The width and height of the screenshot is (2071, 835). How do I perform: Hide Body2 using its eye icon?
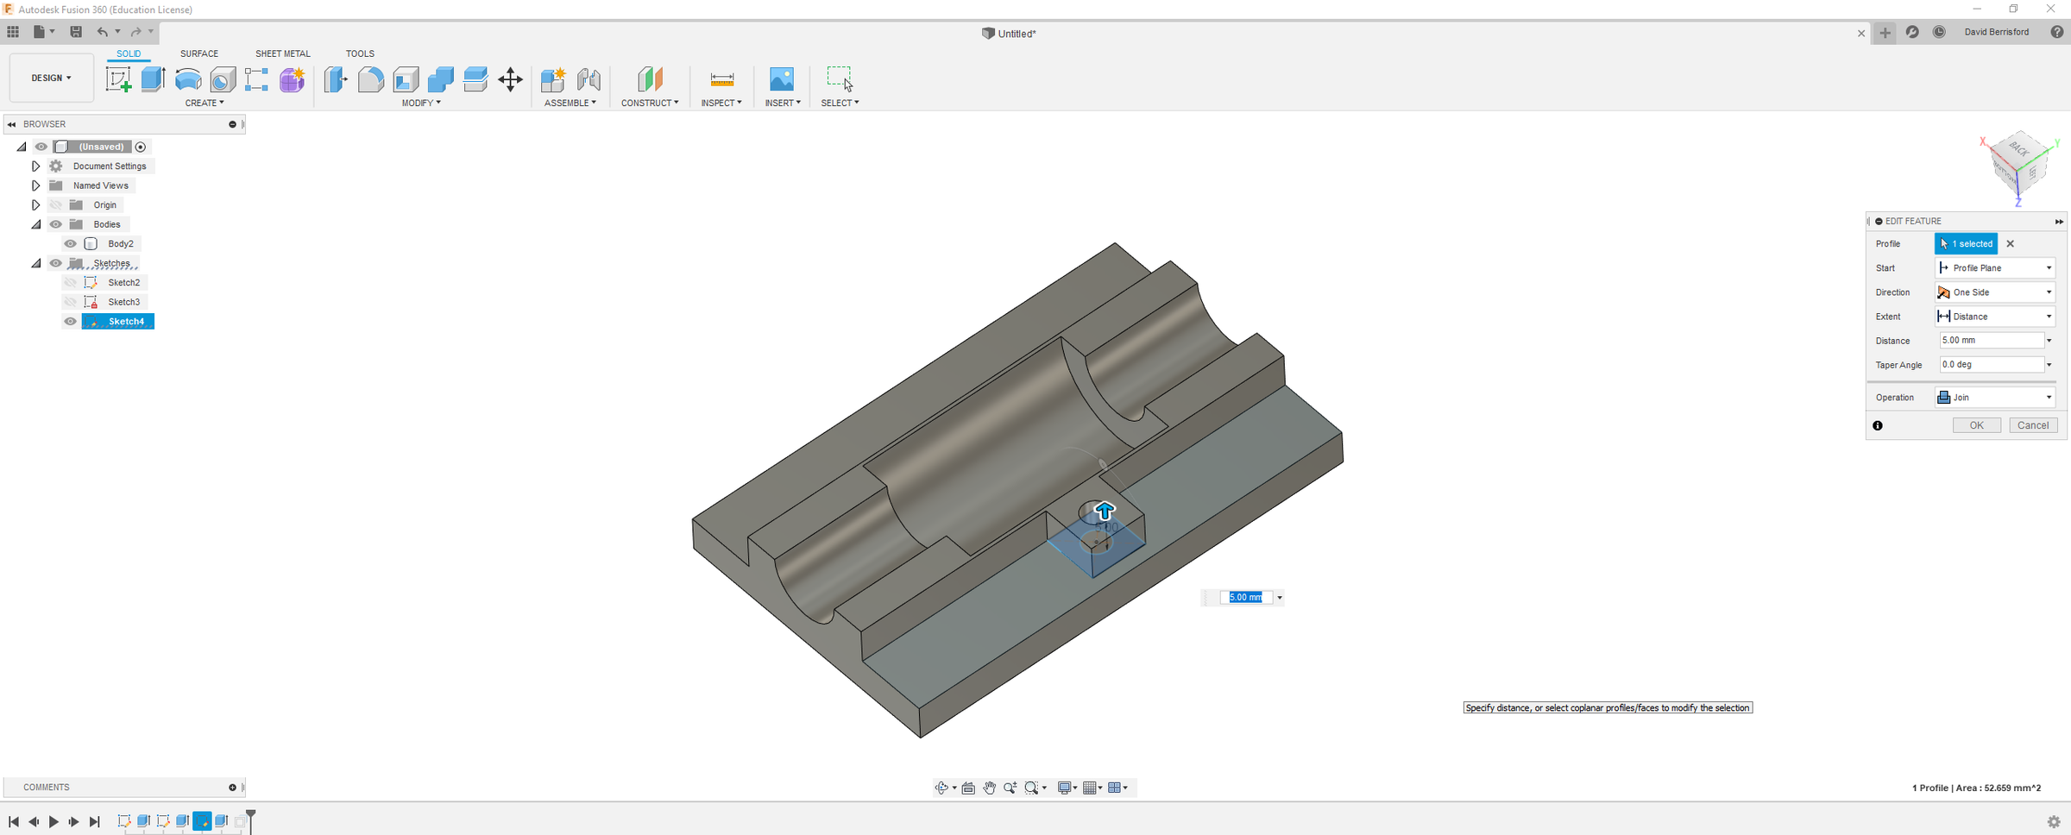71,244
